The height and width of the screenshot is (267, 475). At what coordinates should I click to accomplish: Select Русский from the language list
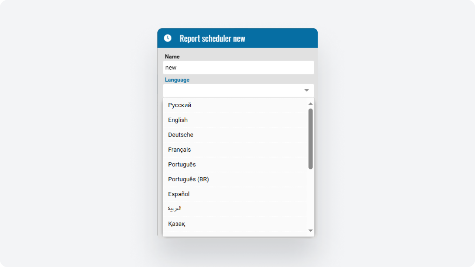pyautogui.click(x=180, y=105)
